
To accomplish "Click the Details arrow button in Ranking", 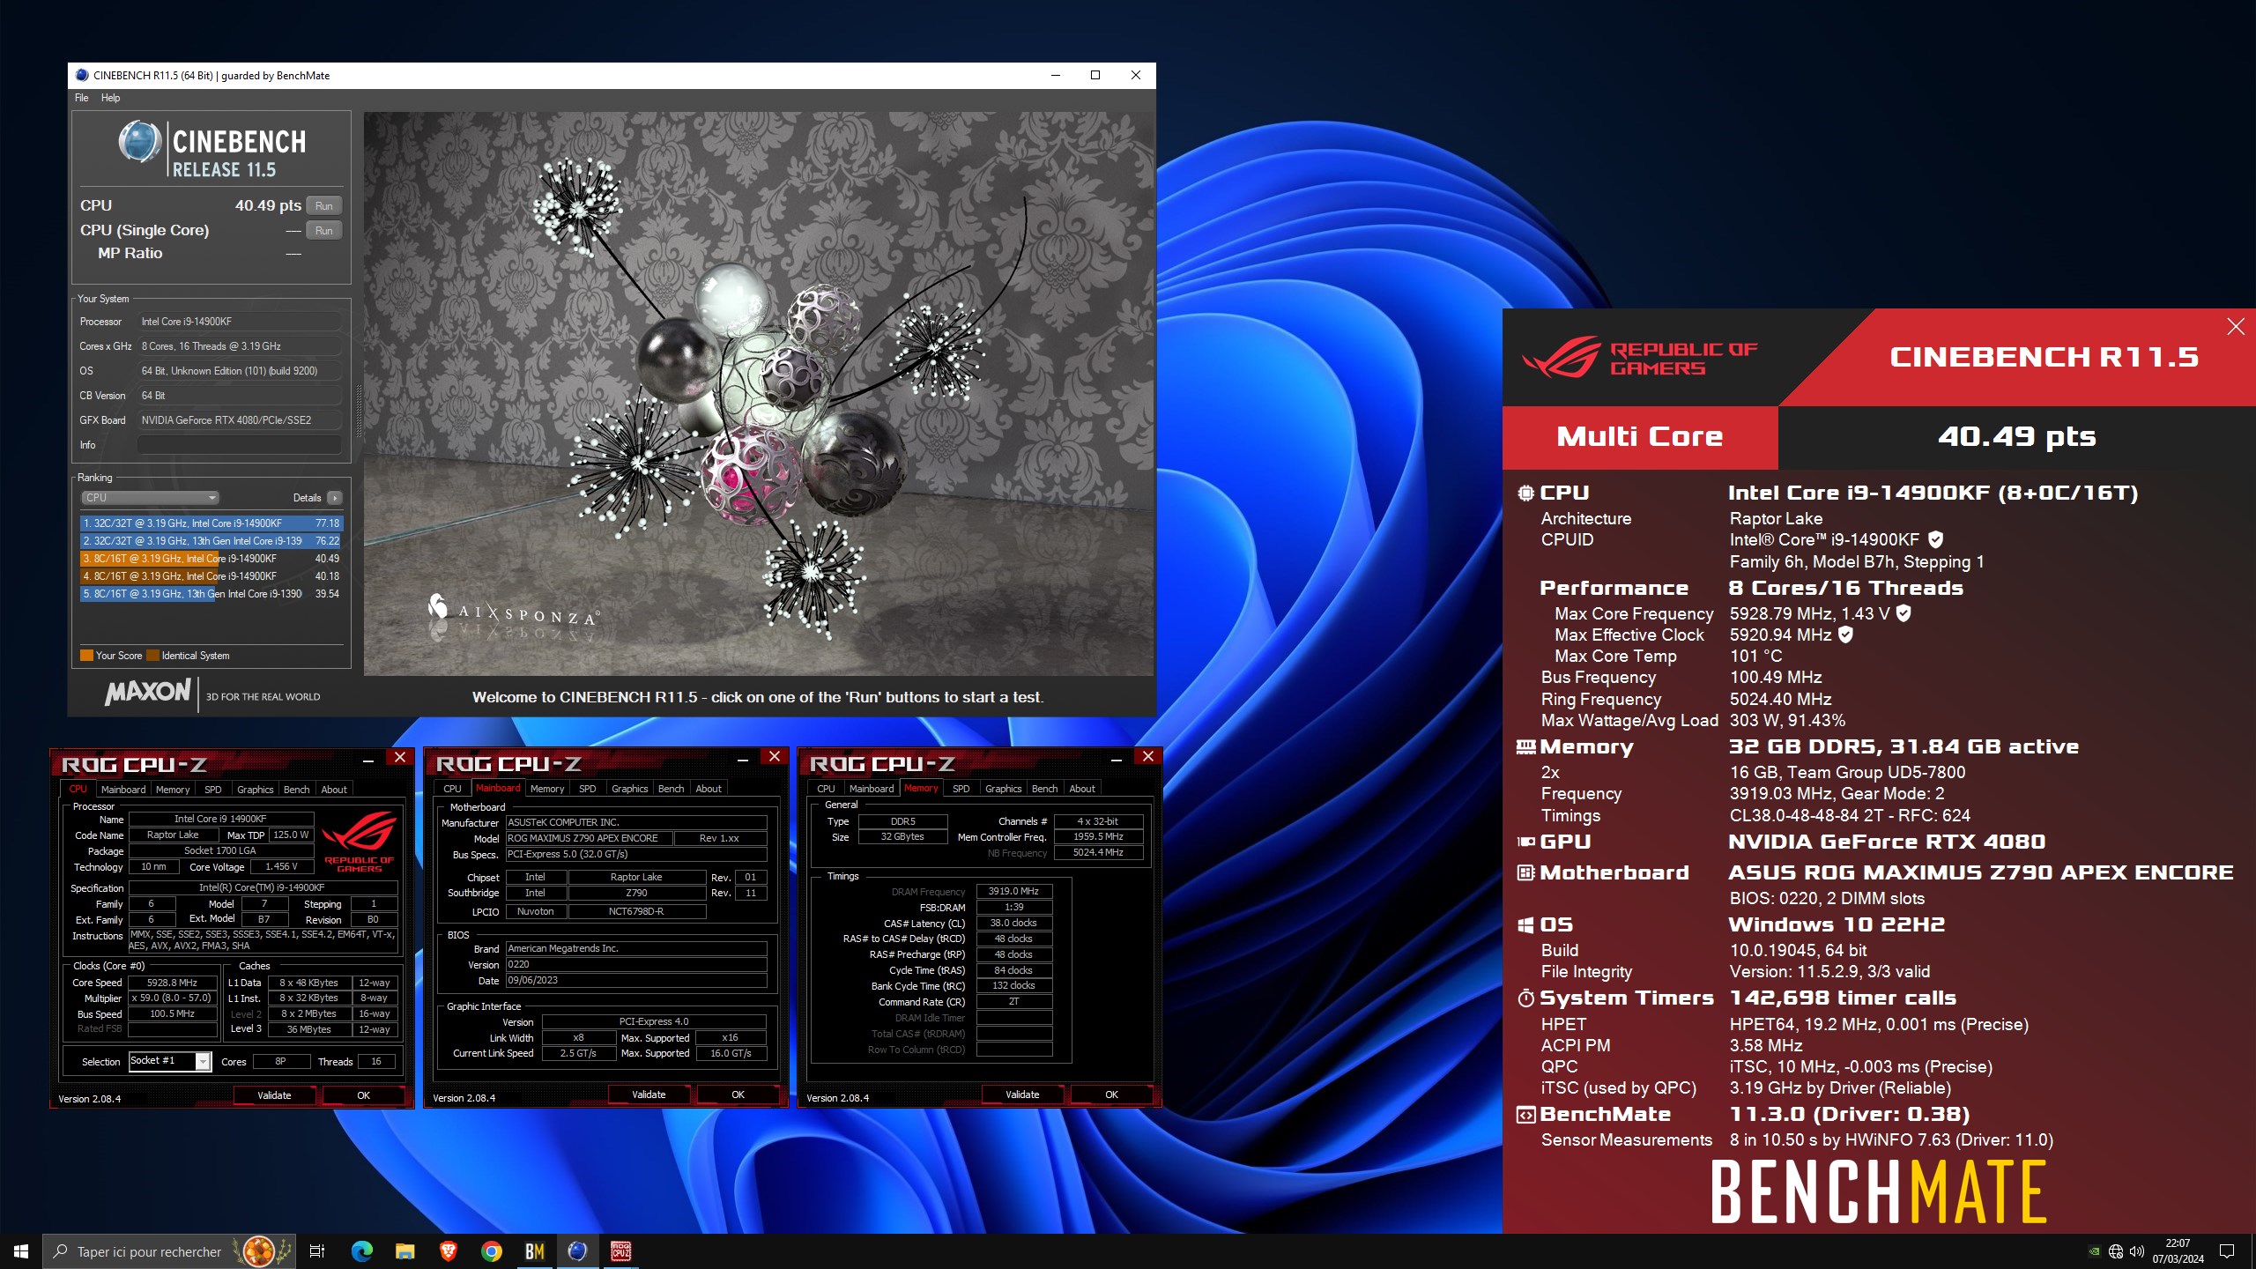I will tap(335, 498).
